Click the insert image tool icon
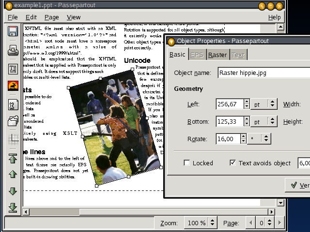 [13, 86]
